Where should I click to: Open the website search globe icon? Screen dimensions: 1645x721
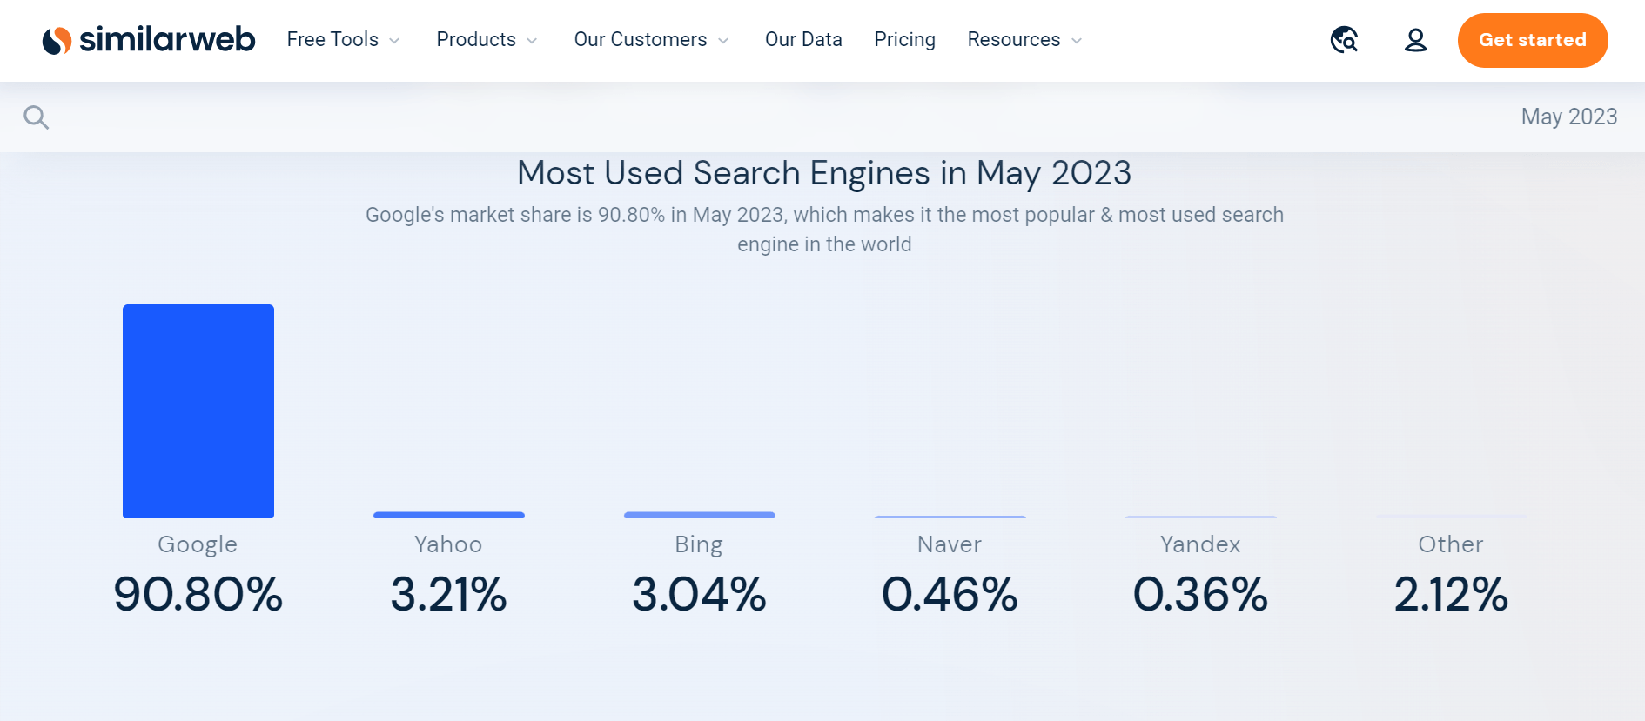[1345, 40]
